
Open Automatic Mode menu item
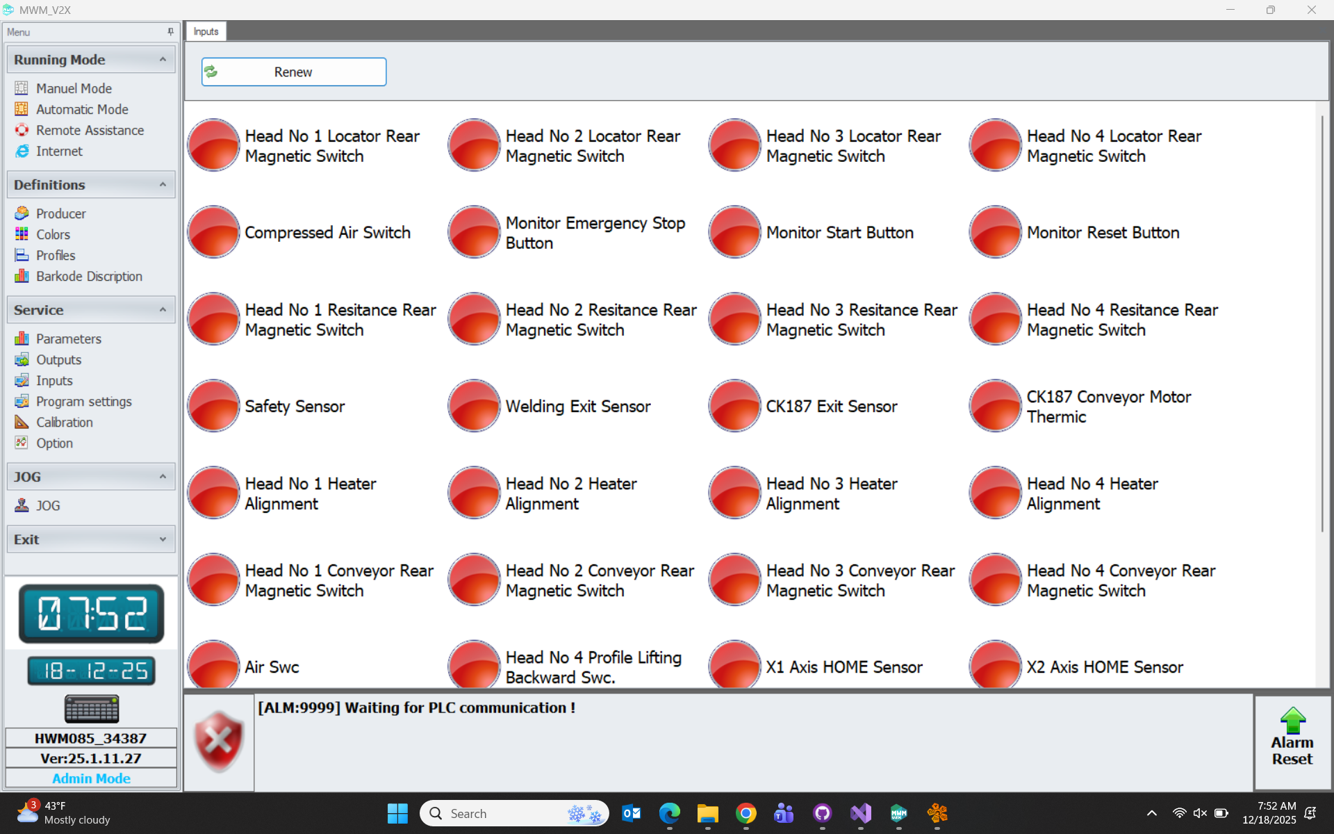pyautogui.click(x=82, y=109)
